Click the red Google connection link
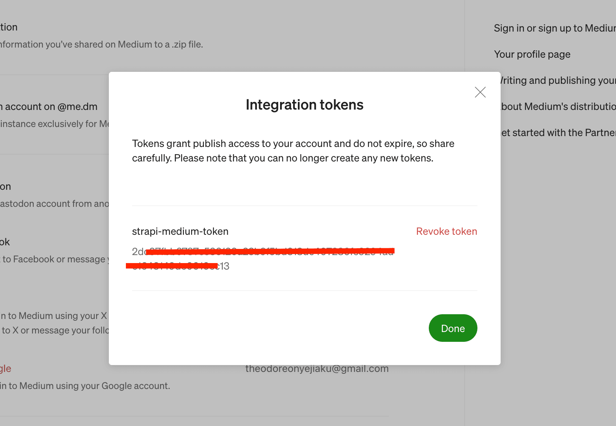 (5, 369)
